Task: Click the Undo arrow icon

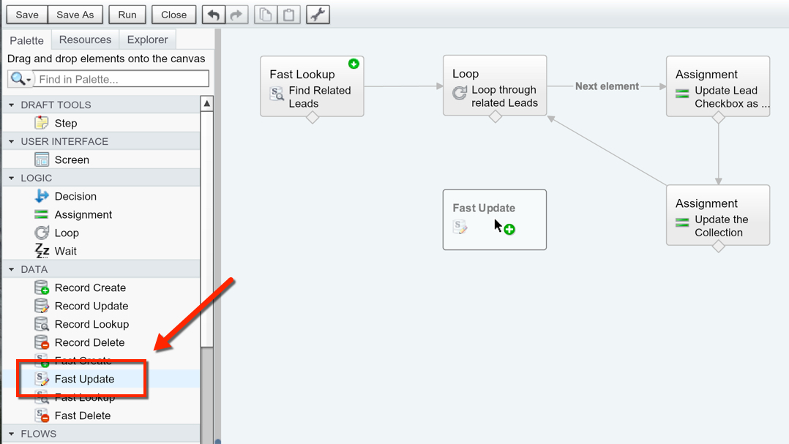Action: pyautogui.click(x=214, y=15)
